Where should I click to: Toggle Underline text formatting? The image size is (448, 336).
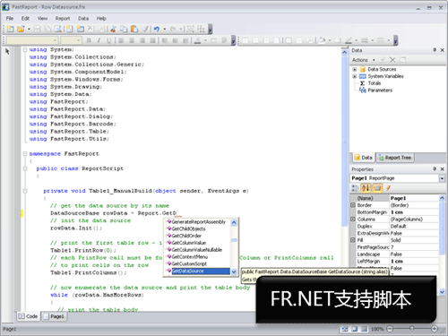[x=109, y=40]
